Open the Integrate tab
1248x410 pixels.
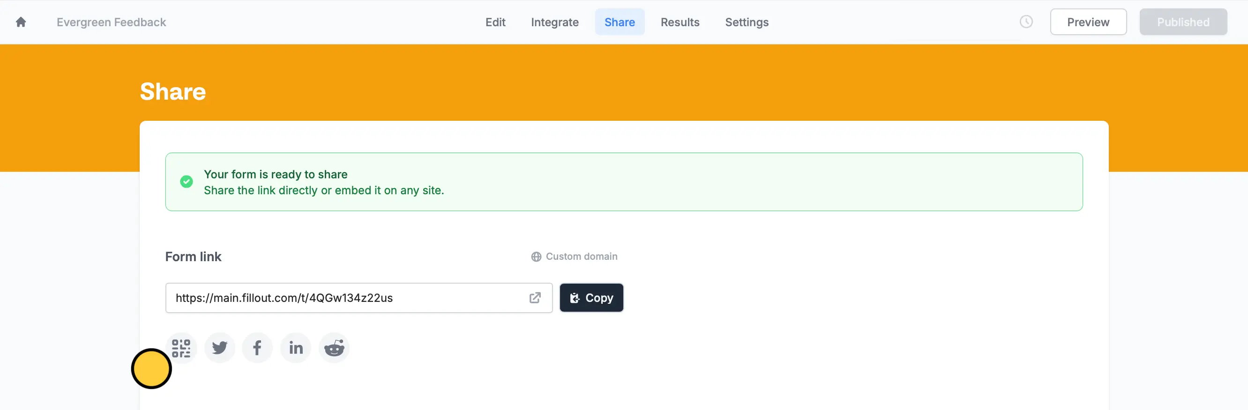point(555,22)
